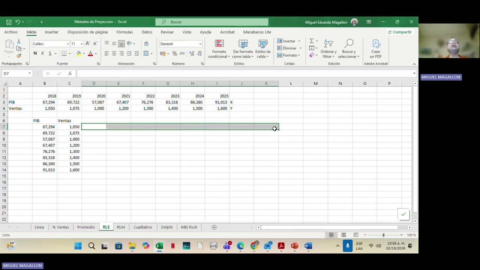
Task: Select the Promedio sheet tab
Action: 86,227
